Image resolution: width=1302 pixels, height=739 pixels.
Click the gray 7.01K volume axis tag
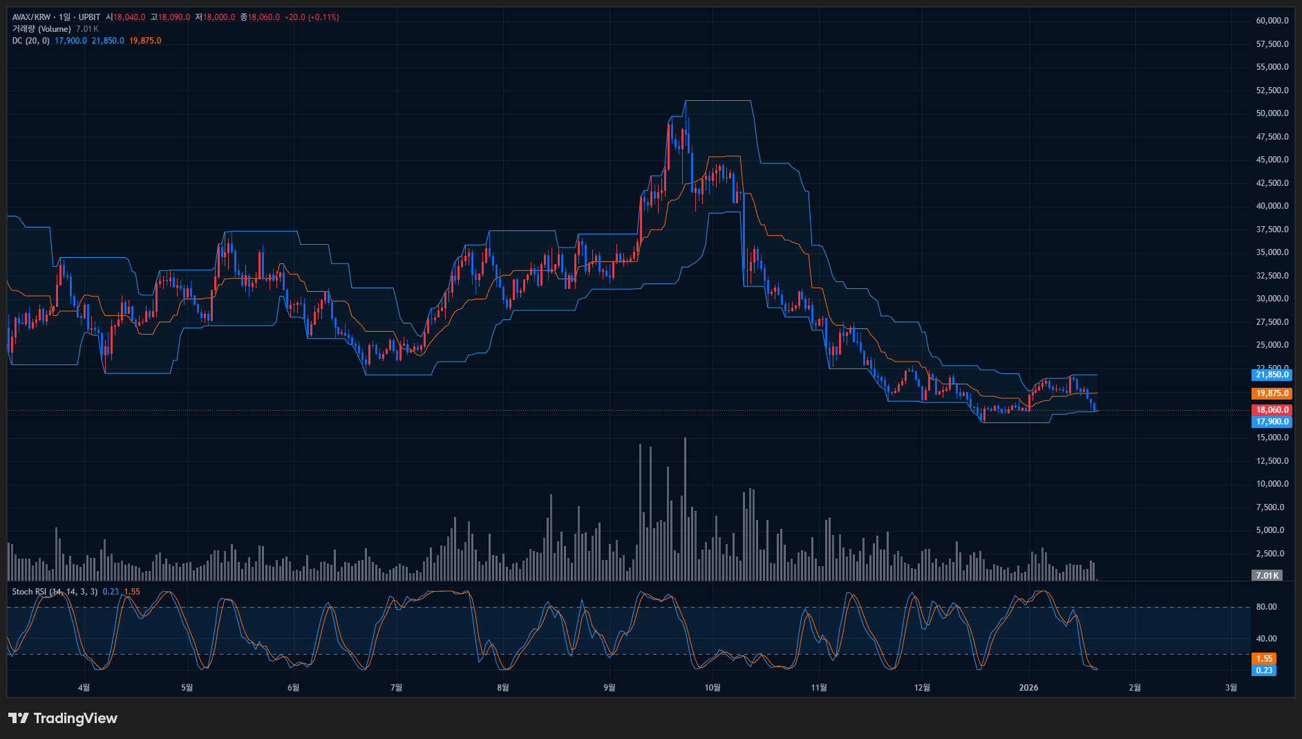tap(1267, 575)
